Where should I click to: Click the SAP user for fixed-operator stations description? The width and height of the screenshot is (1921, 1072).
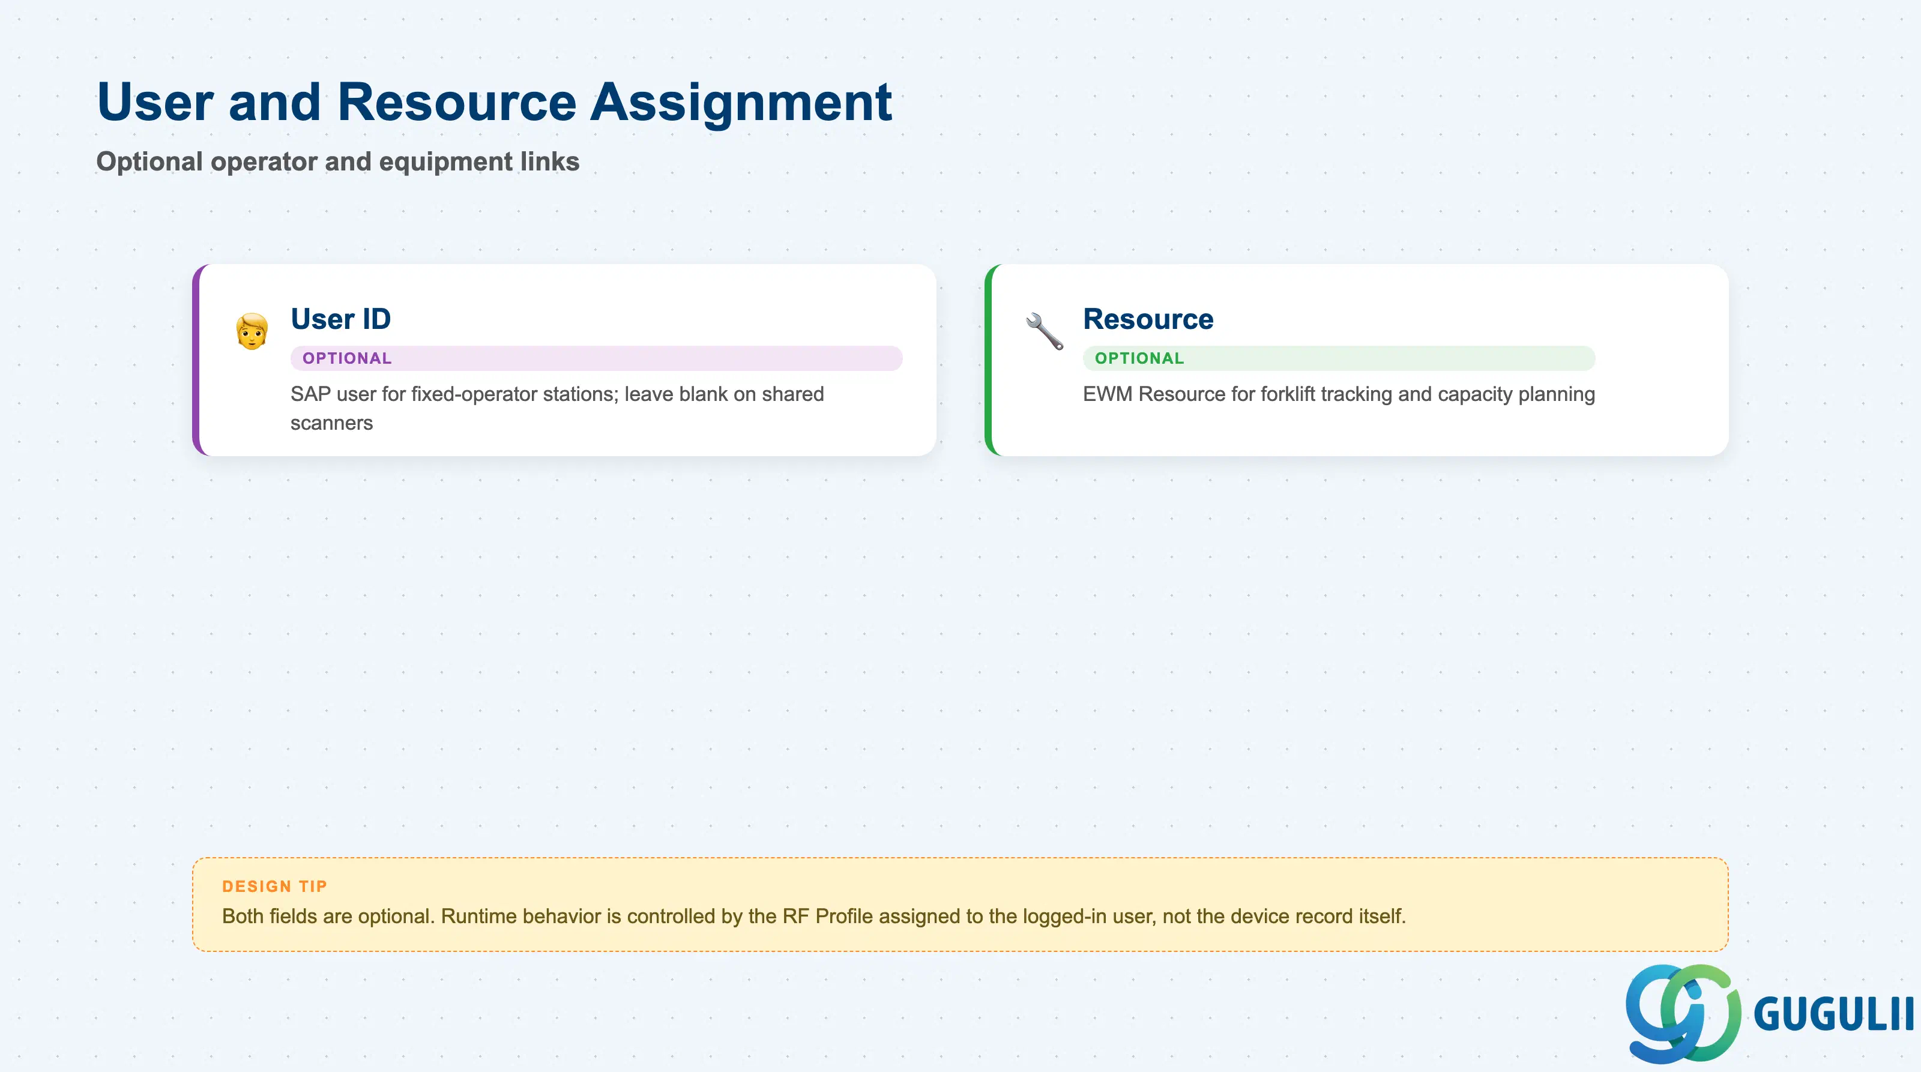click(557, 409)
